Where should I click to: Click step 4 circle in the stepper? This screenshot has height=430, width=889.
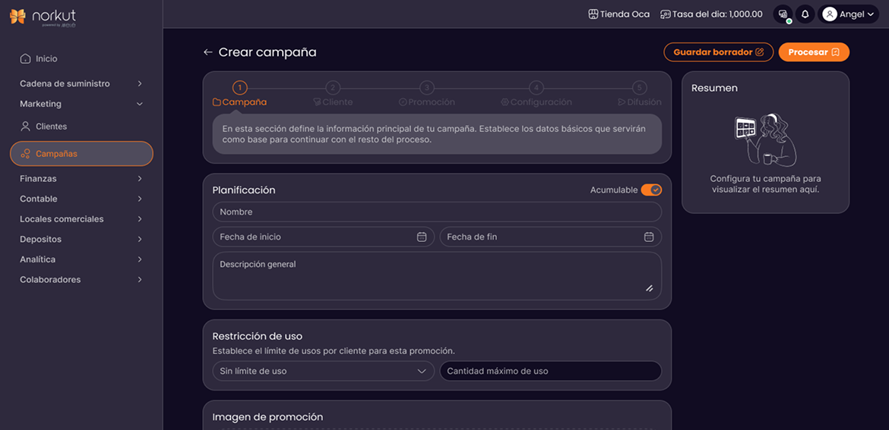pos(536,88)
